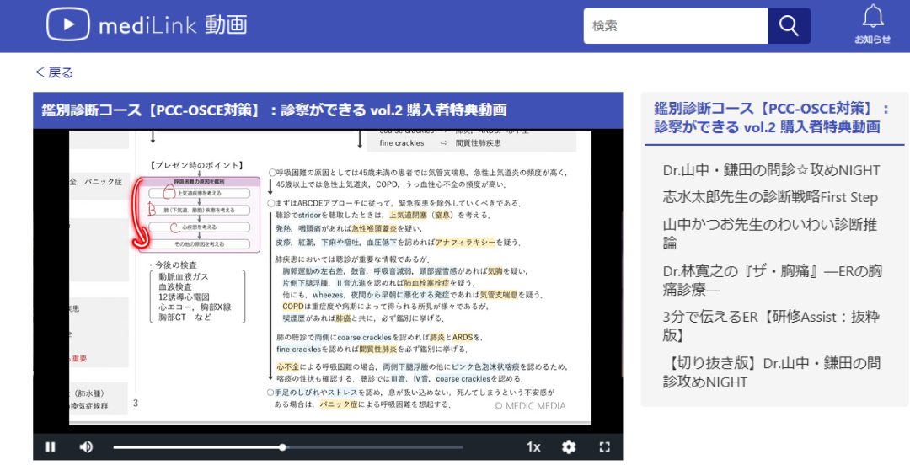Click the video progress slider
This screenshot has height=465, width=910.
point(288,447)
